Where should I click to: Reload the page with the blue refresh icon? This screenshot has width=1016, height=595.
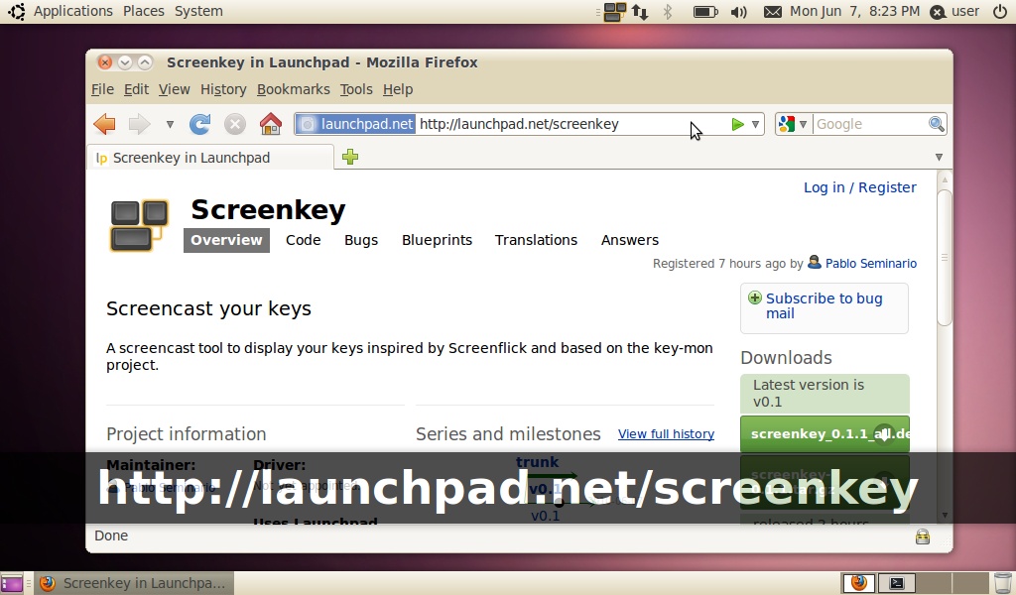tap(199, 124)
